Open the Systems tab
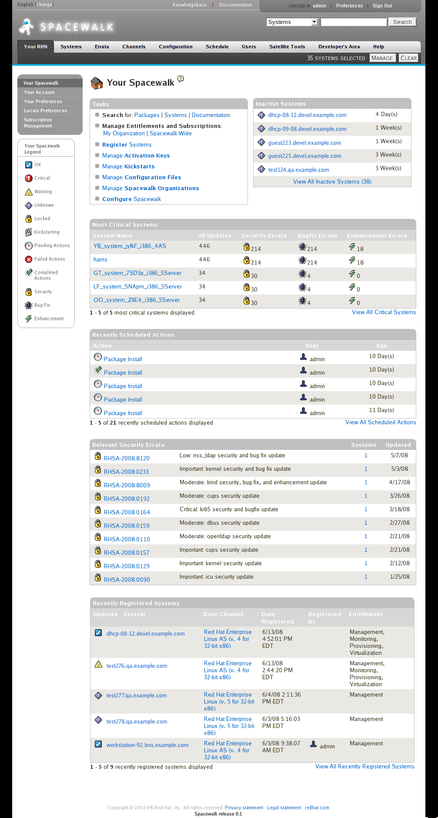 click(71, 47)
